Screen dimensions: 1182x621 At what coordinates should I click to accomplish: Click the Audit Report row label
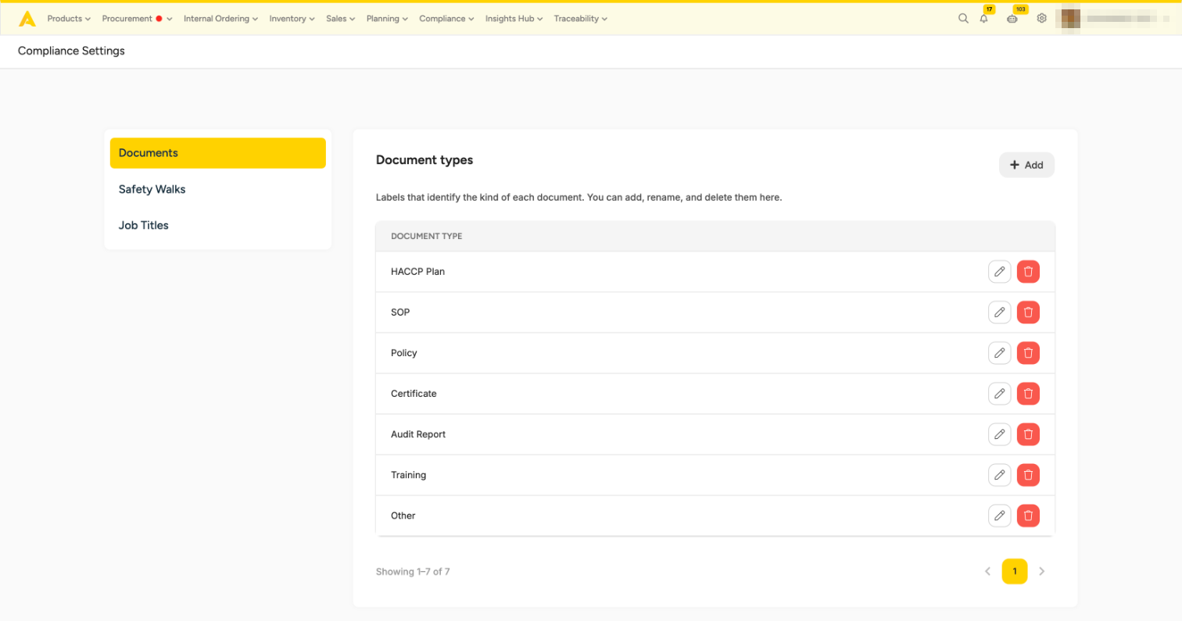(418, 434)
